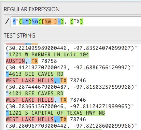Image resolution: width=141 pixels, height=130 pixels.
Task: Click the 4101 BEE CAVES RD match
Action: pos(36,93)
